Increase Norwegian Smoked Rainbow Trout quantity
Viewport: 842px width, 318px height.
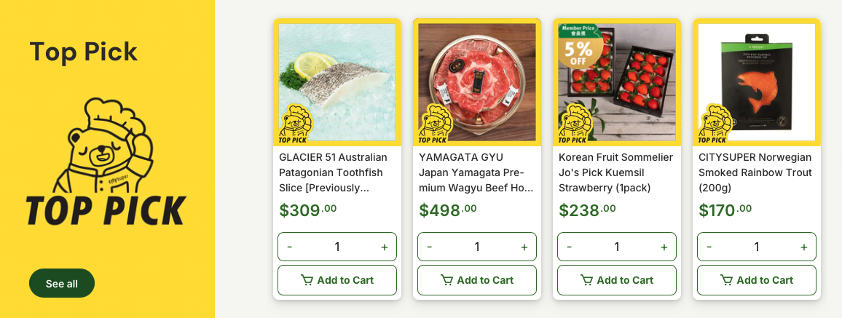[x=804, y=247]
